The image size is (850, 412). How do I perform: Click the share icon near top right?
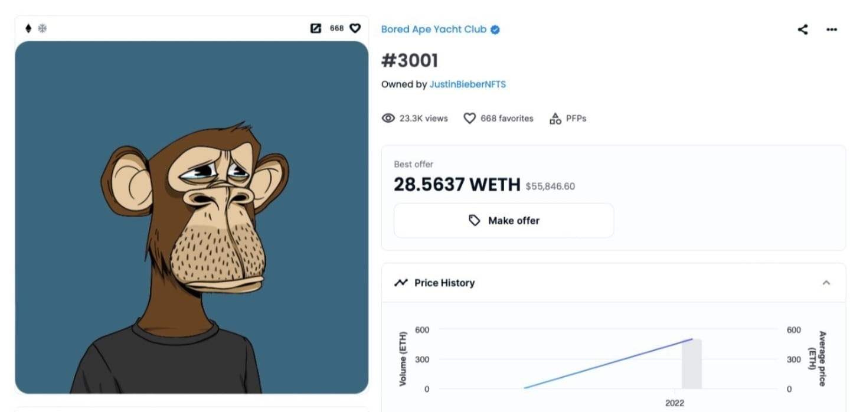(802, 30)
